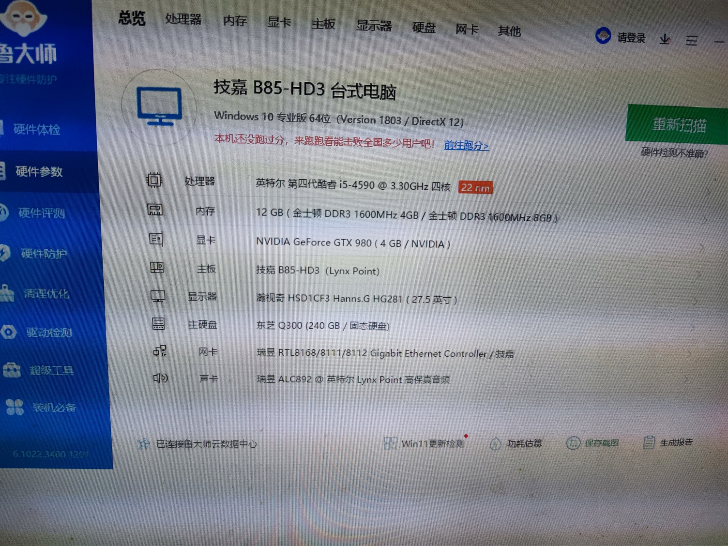The width and height of the screenshot is (728, 546).
Task: Expand the 处理器 row chevron
Action: coord(708,192)
